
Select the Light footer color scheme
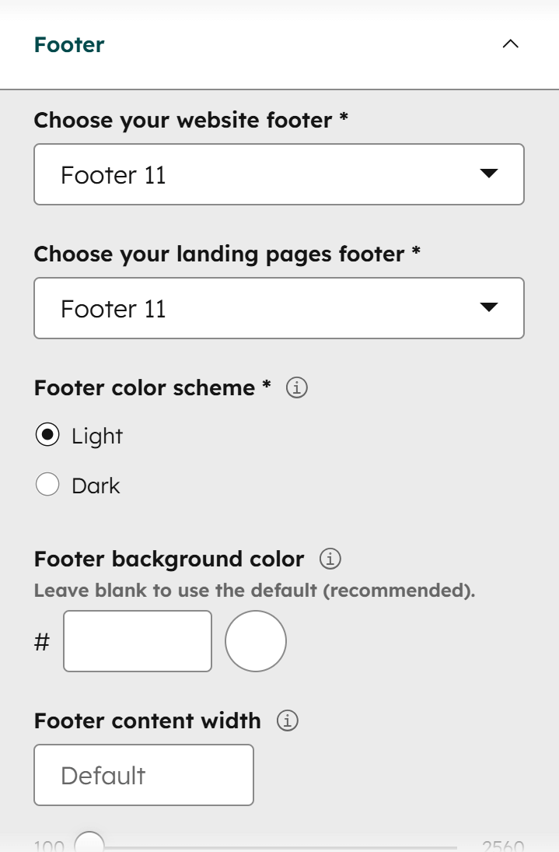(47, 436)
